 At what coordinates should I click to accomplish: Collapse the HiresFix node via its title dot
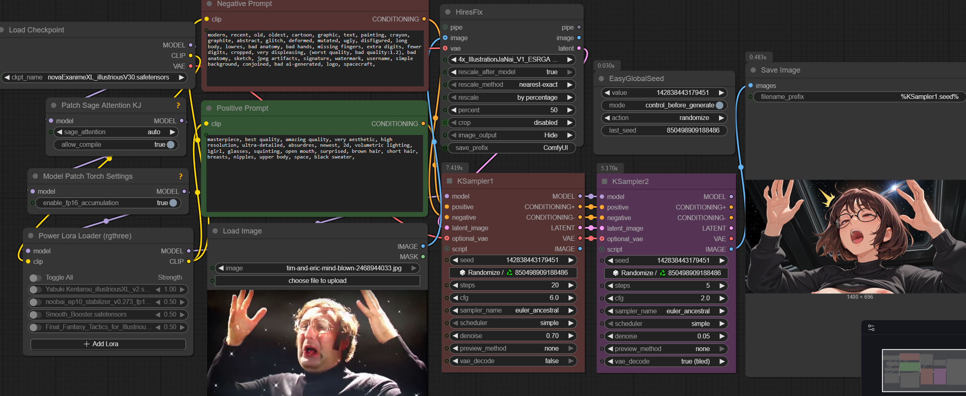pos(448,12)
